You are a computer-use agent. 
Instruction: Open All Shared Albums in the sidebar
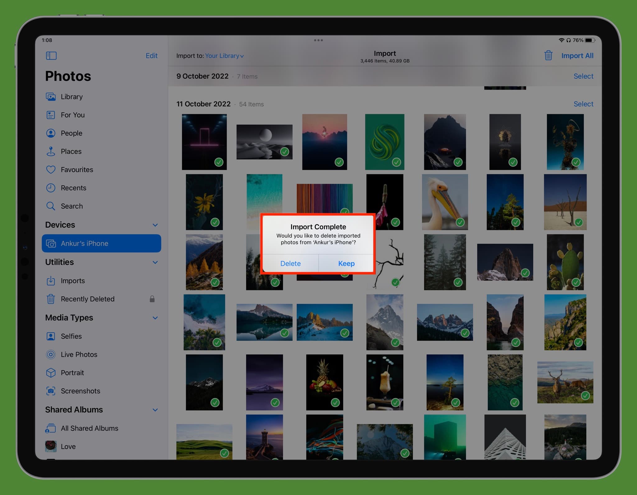pos(101,428)
